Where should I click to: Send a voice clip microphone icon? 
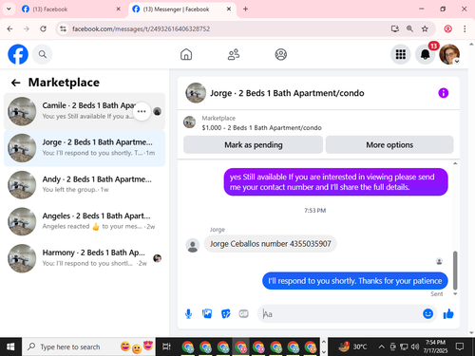pos(188,313)
